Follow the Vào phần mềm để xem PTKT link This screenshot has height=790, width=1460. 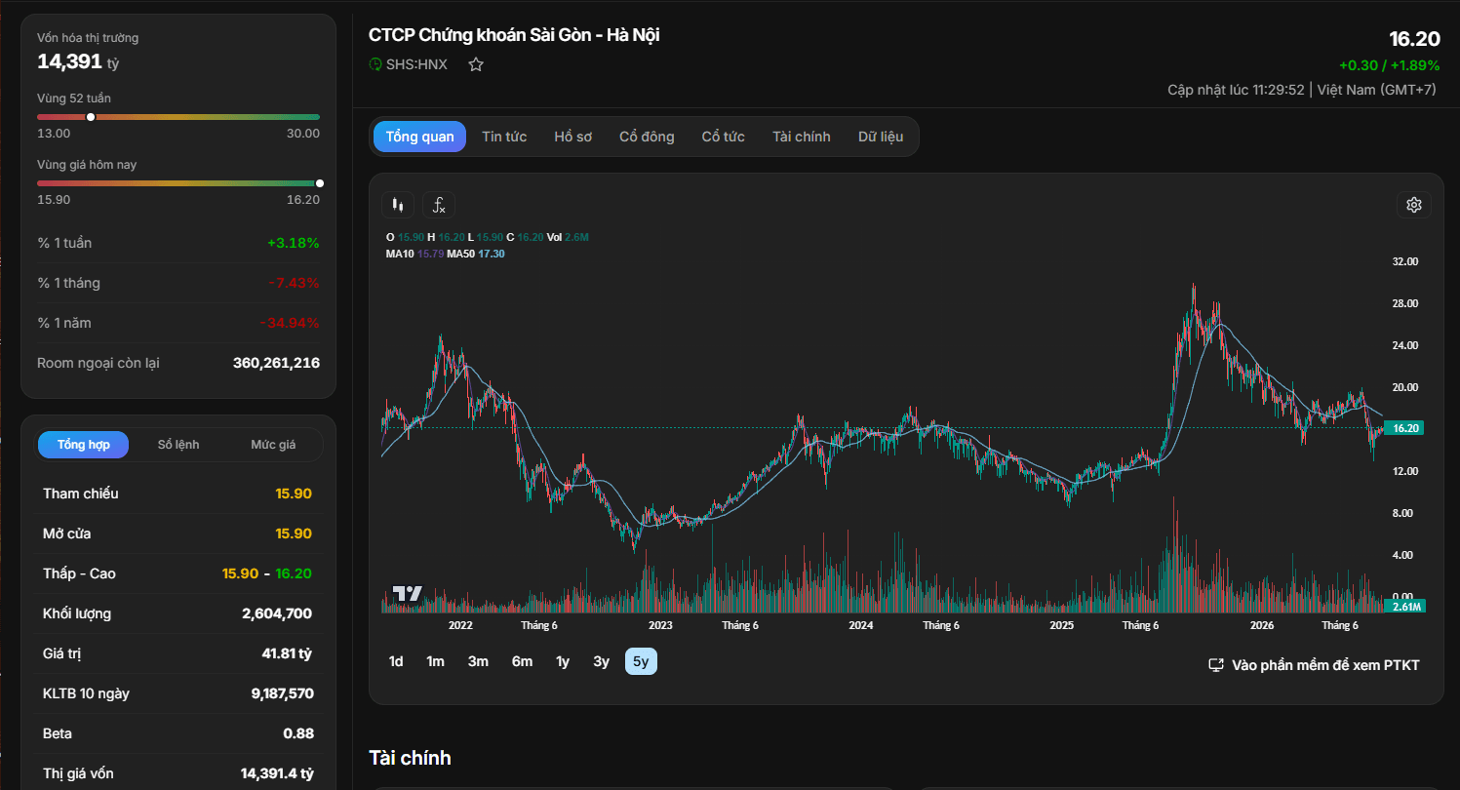pos(1314,665)
